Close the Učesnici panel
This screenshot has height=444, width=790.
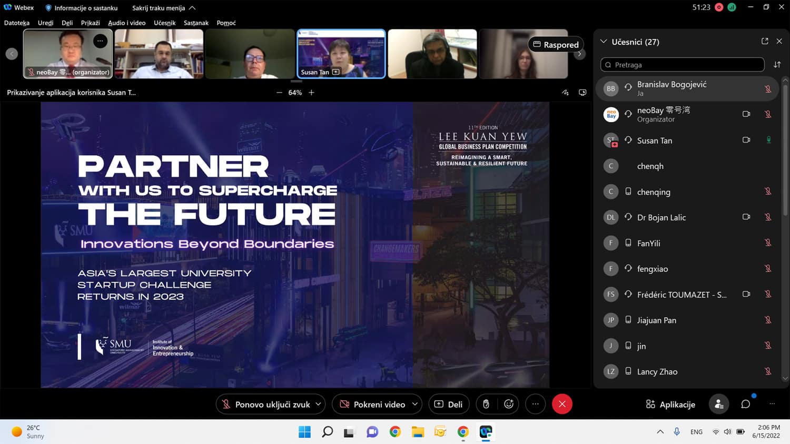pyautogui.click(x=779, y=41)
